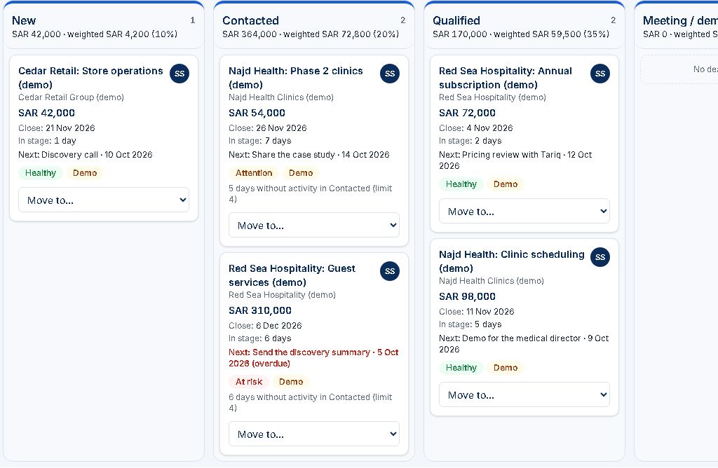Click Healthy badge on Annual subscription card
This screenshot has height=468, width=718.
[461, 184]
